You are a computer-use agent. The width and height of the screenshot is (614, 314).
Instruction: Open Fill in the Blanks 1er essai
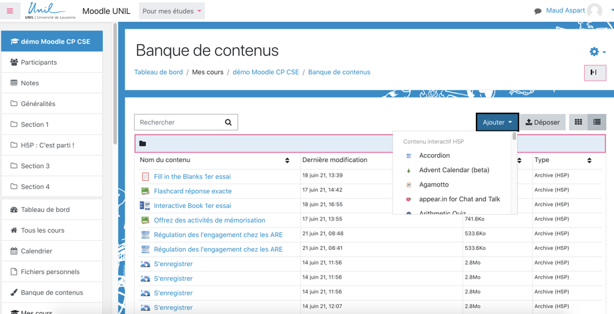tap(192, 177)
